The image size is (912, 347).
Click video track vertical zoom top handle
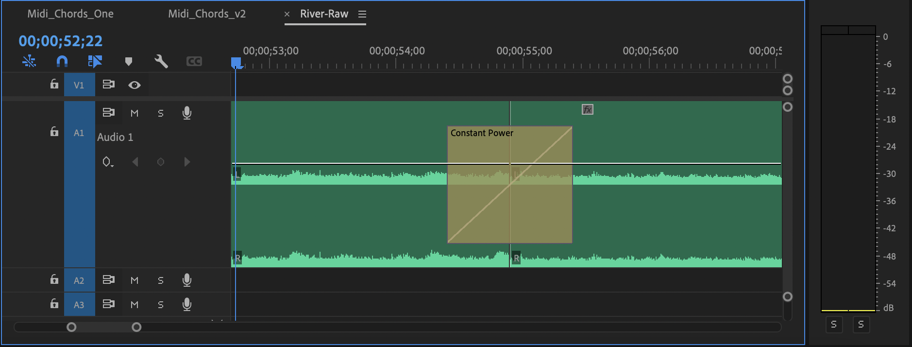pos(788,79)
